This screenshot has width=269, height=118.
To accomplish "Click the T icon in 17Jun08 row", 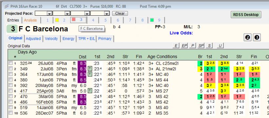I will 90,75.
